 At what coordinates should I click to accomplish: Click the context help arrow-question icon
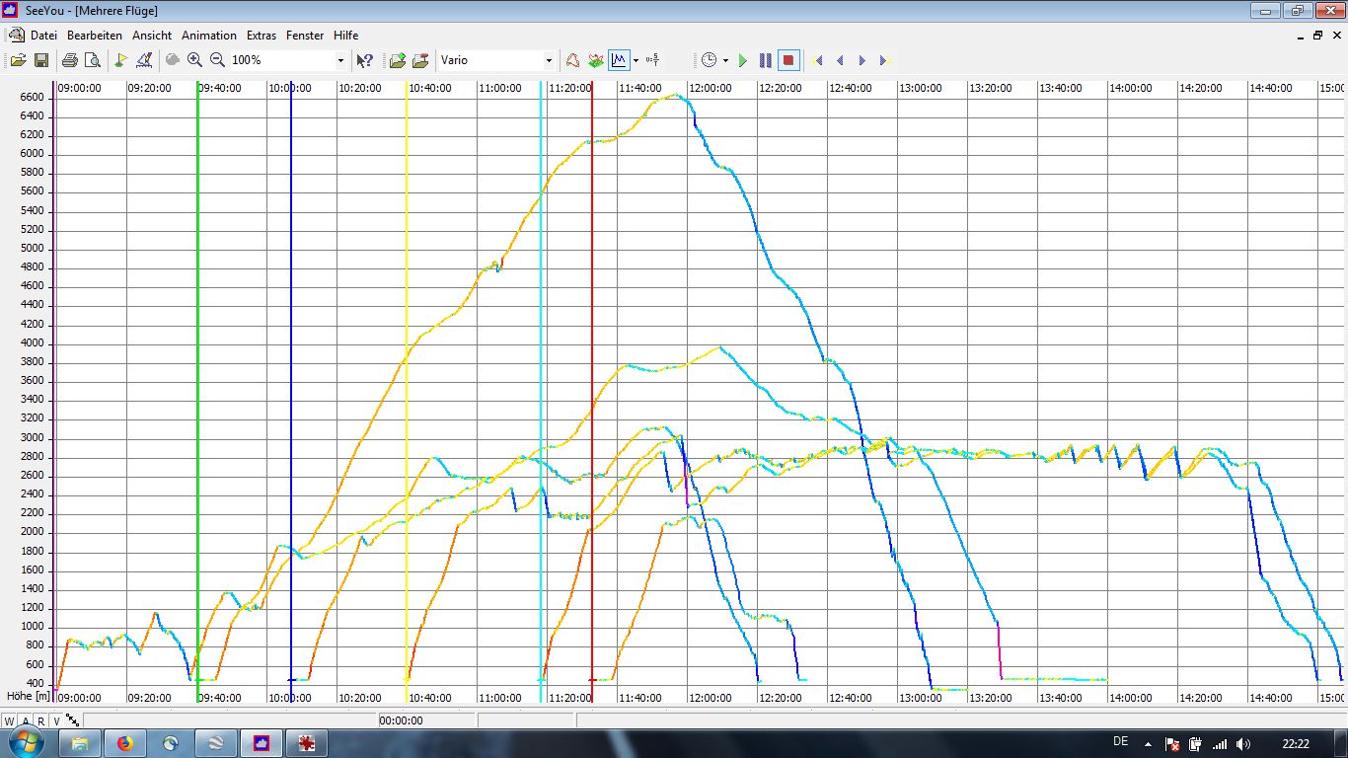click(365, 60)
